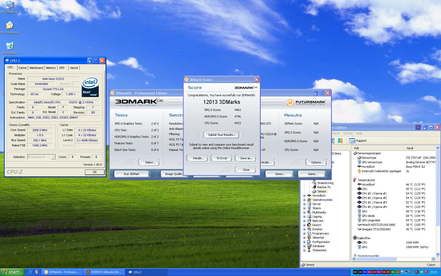Launch Internet Explorer from quick launch
This screenshot has width=441, height=276.
30,272
